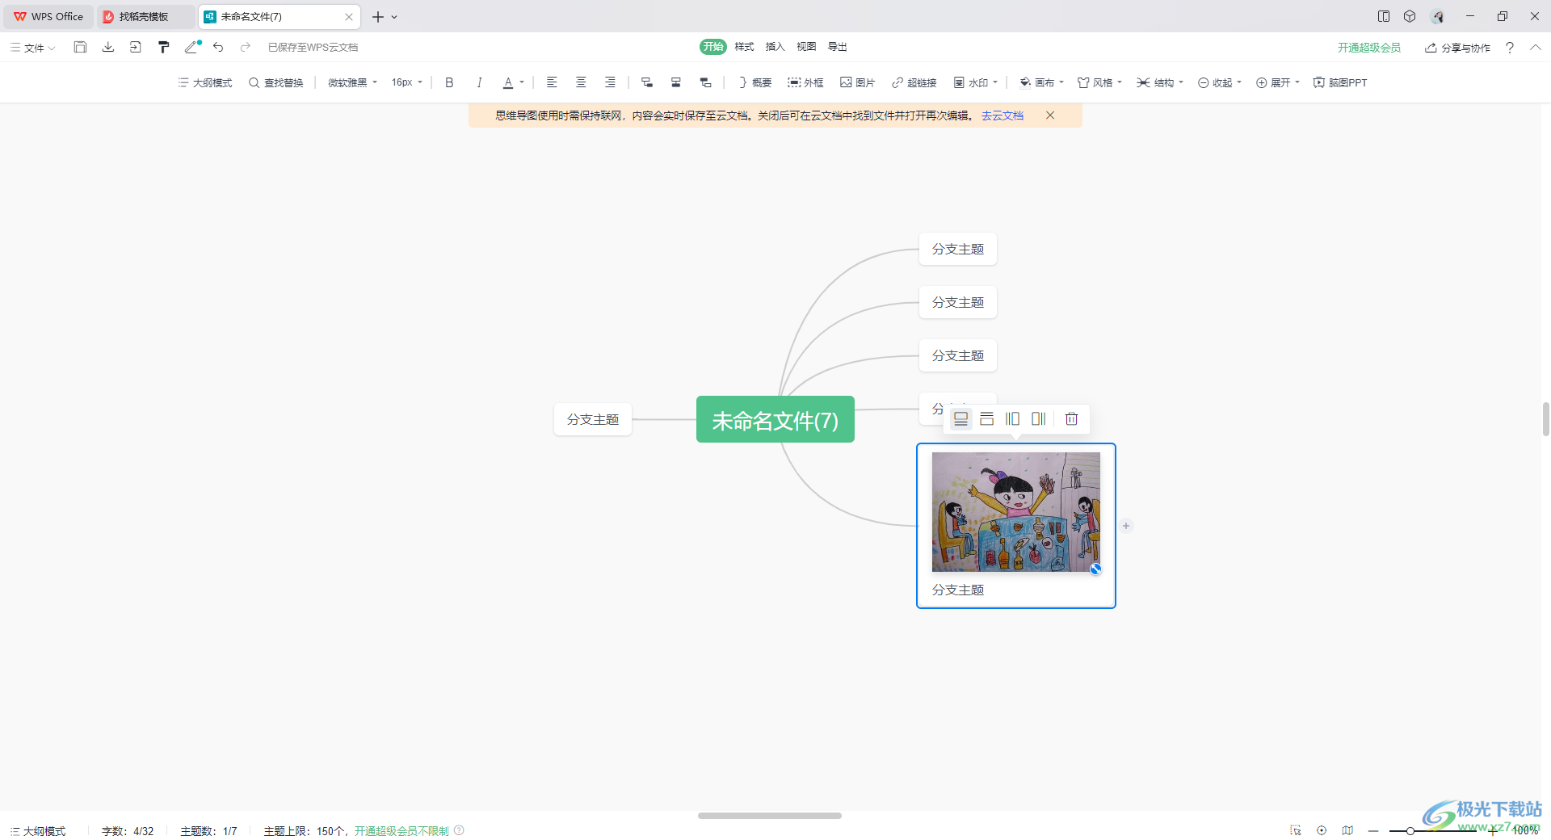
Task: Activate the format painter brush icon
Action: (163, 47)
